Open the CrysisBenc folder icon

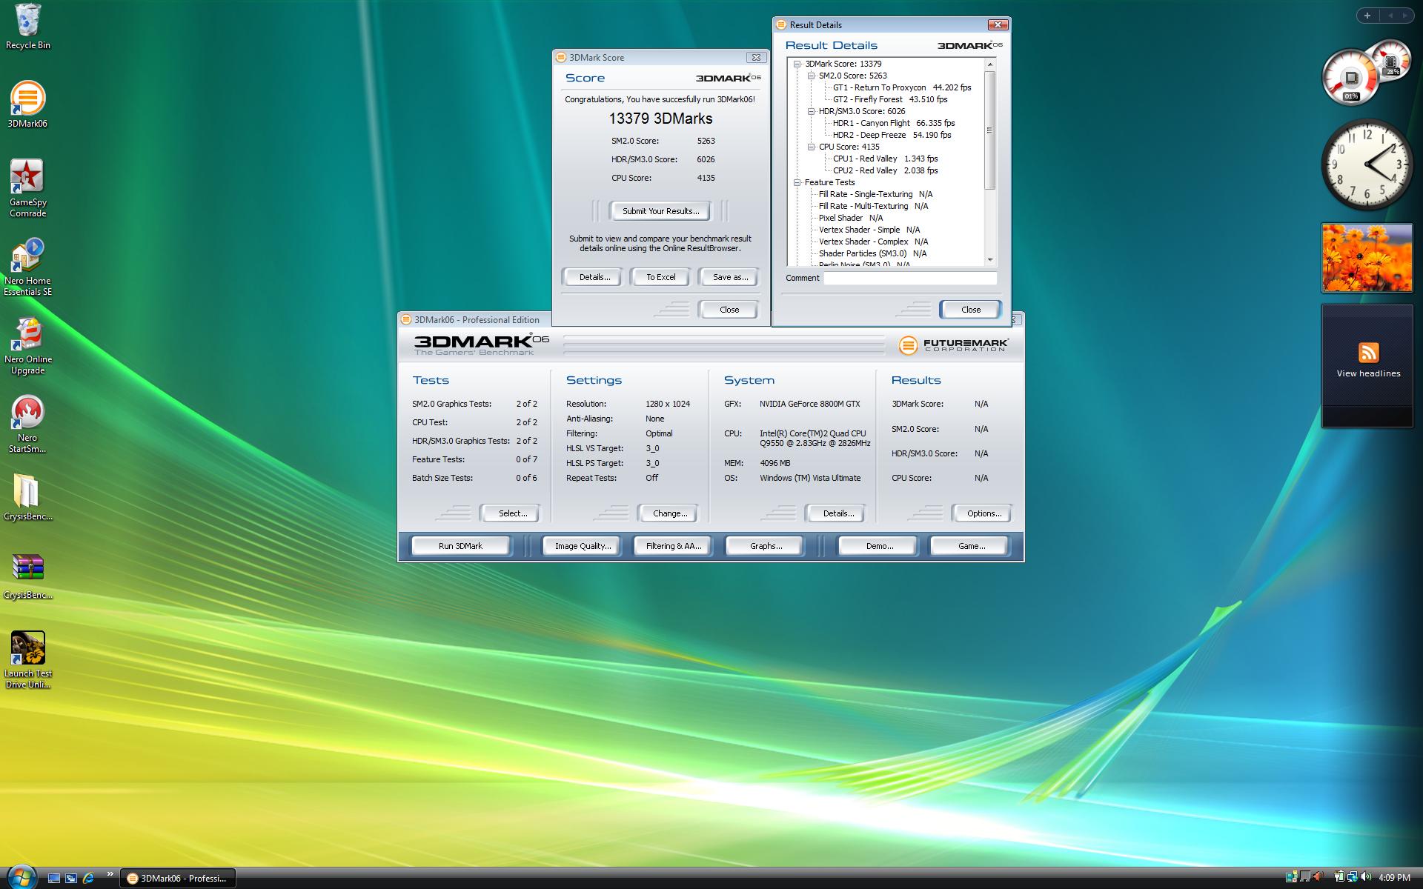click(27, 496)
